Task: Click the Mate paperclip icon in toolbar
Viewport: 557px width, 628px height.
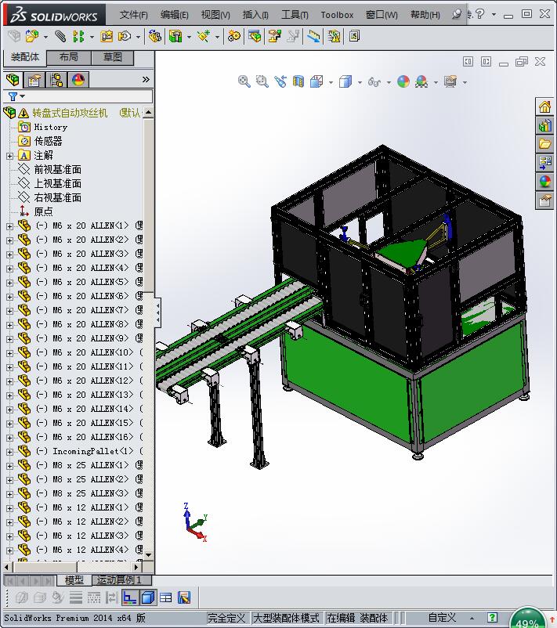Action: point(60,37)
